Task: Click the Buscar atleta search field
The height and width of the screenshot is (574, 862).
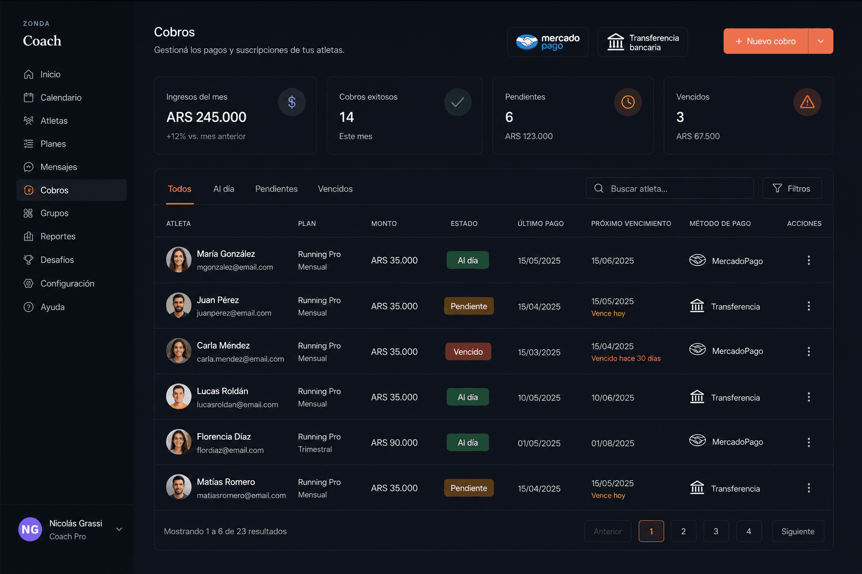Action: pyautogui.click(x=670, y=188)
